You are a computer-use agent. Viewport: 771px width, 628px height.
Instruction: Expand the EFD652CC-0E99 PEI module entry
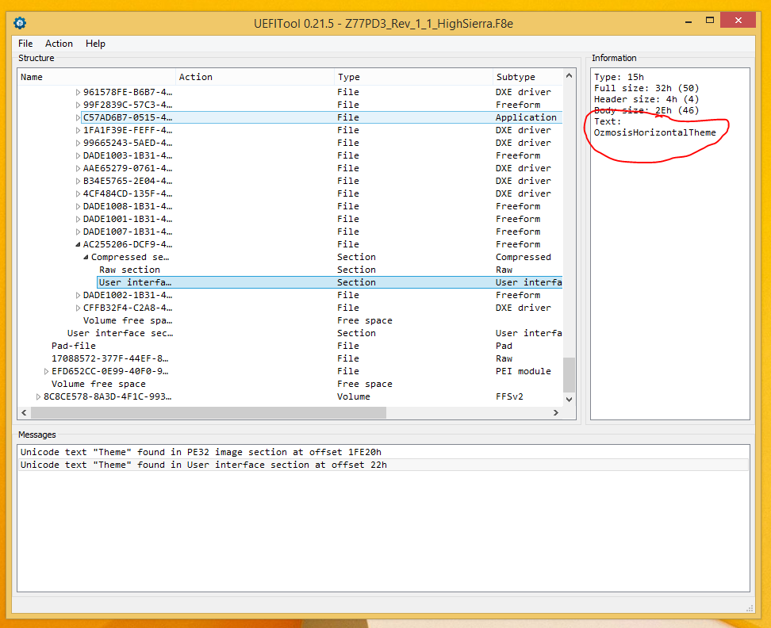46,371
